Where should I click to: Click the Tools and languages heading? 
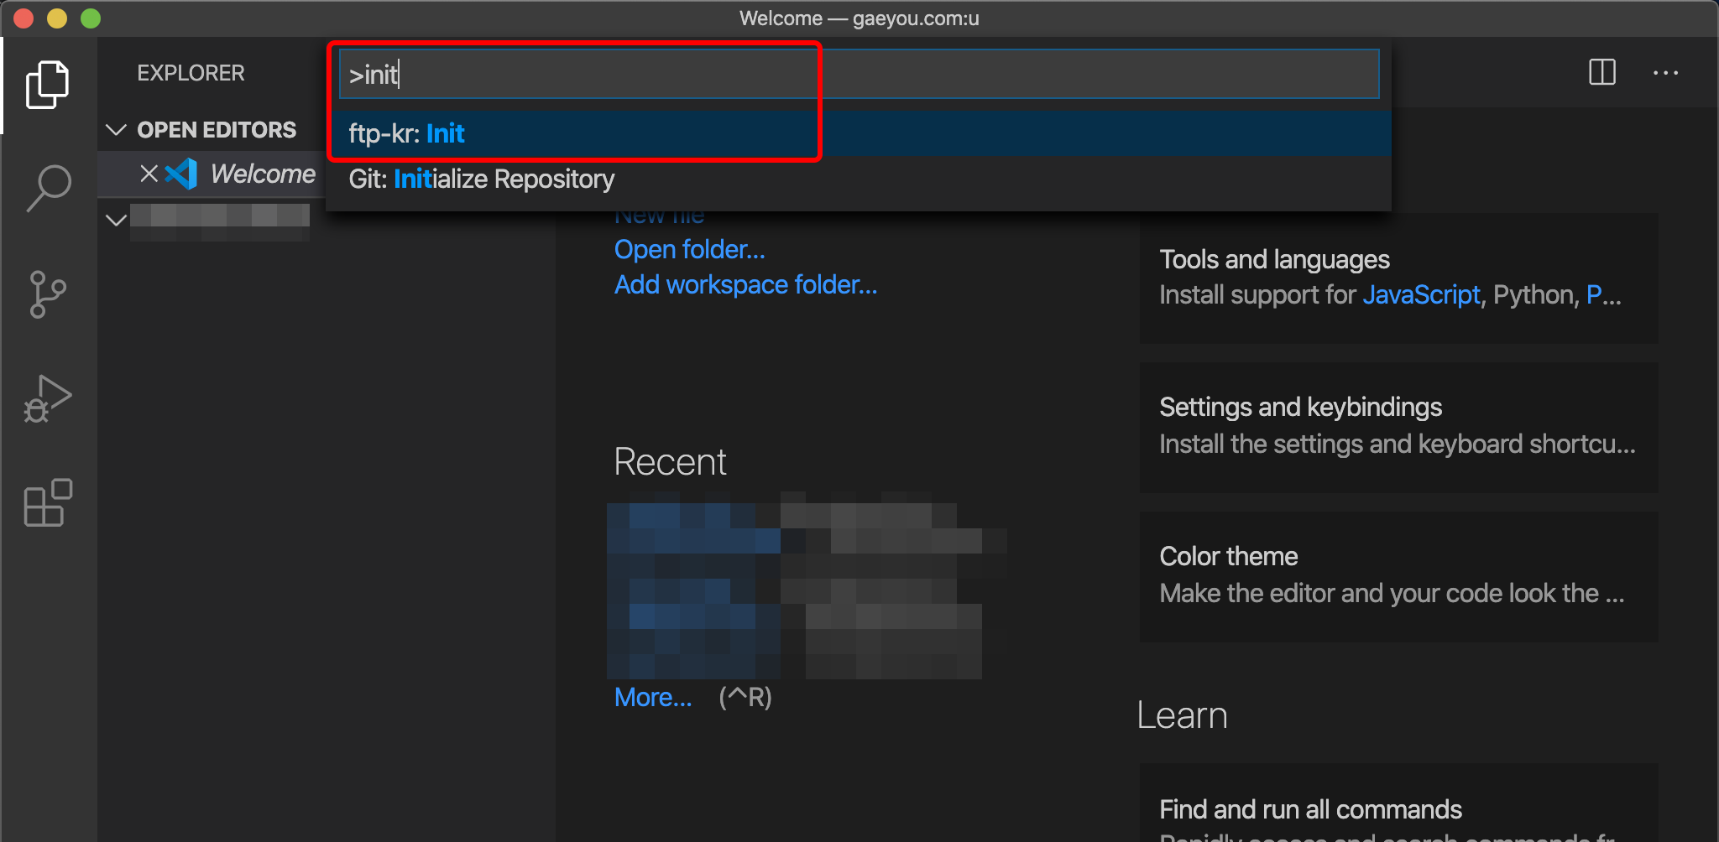(1274, 259)
